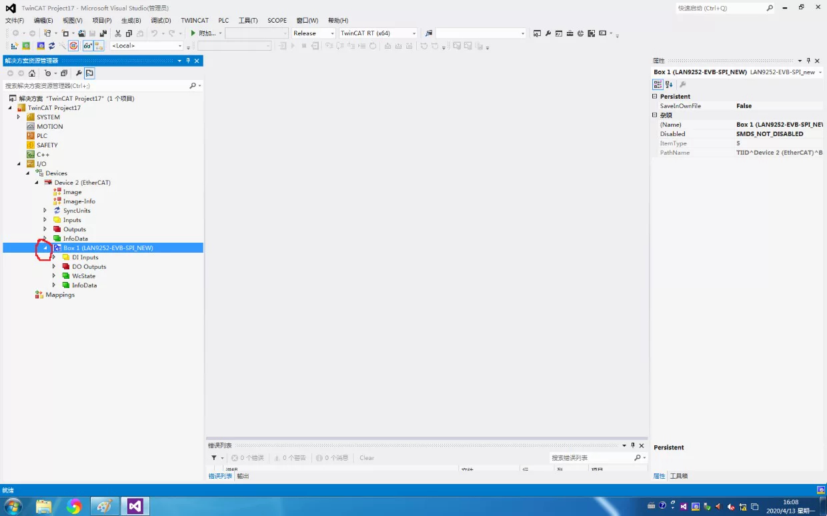Click the Show Online Data glasses icon
Viewport: 827px width, 516px height.
coord(87,46)
